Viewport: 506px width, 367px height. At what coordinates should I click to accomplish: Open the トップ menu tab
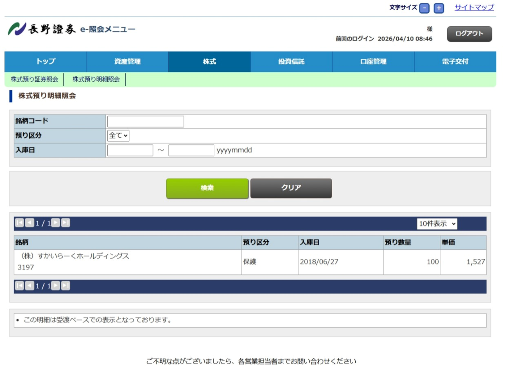46,62
